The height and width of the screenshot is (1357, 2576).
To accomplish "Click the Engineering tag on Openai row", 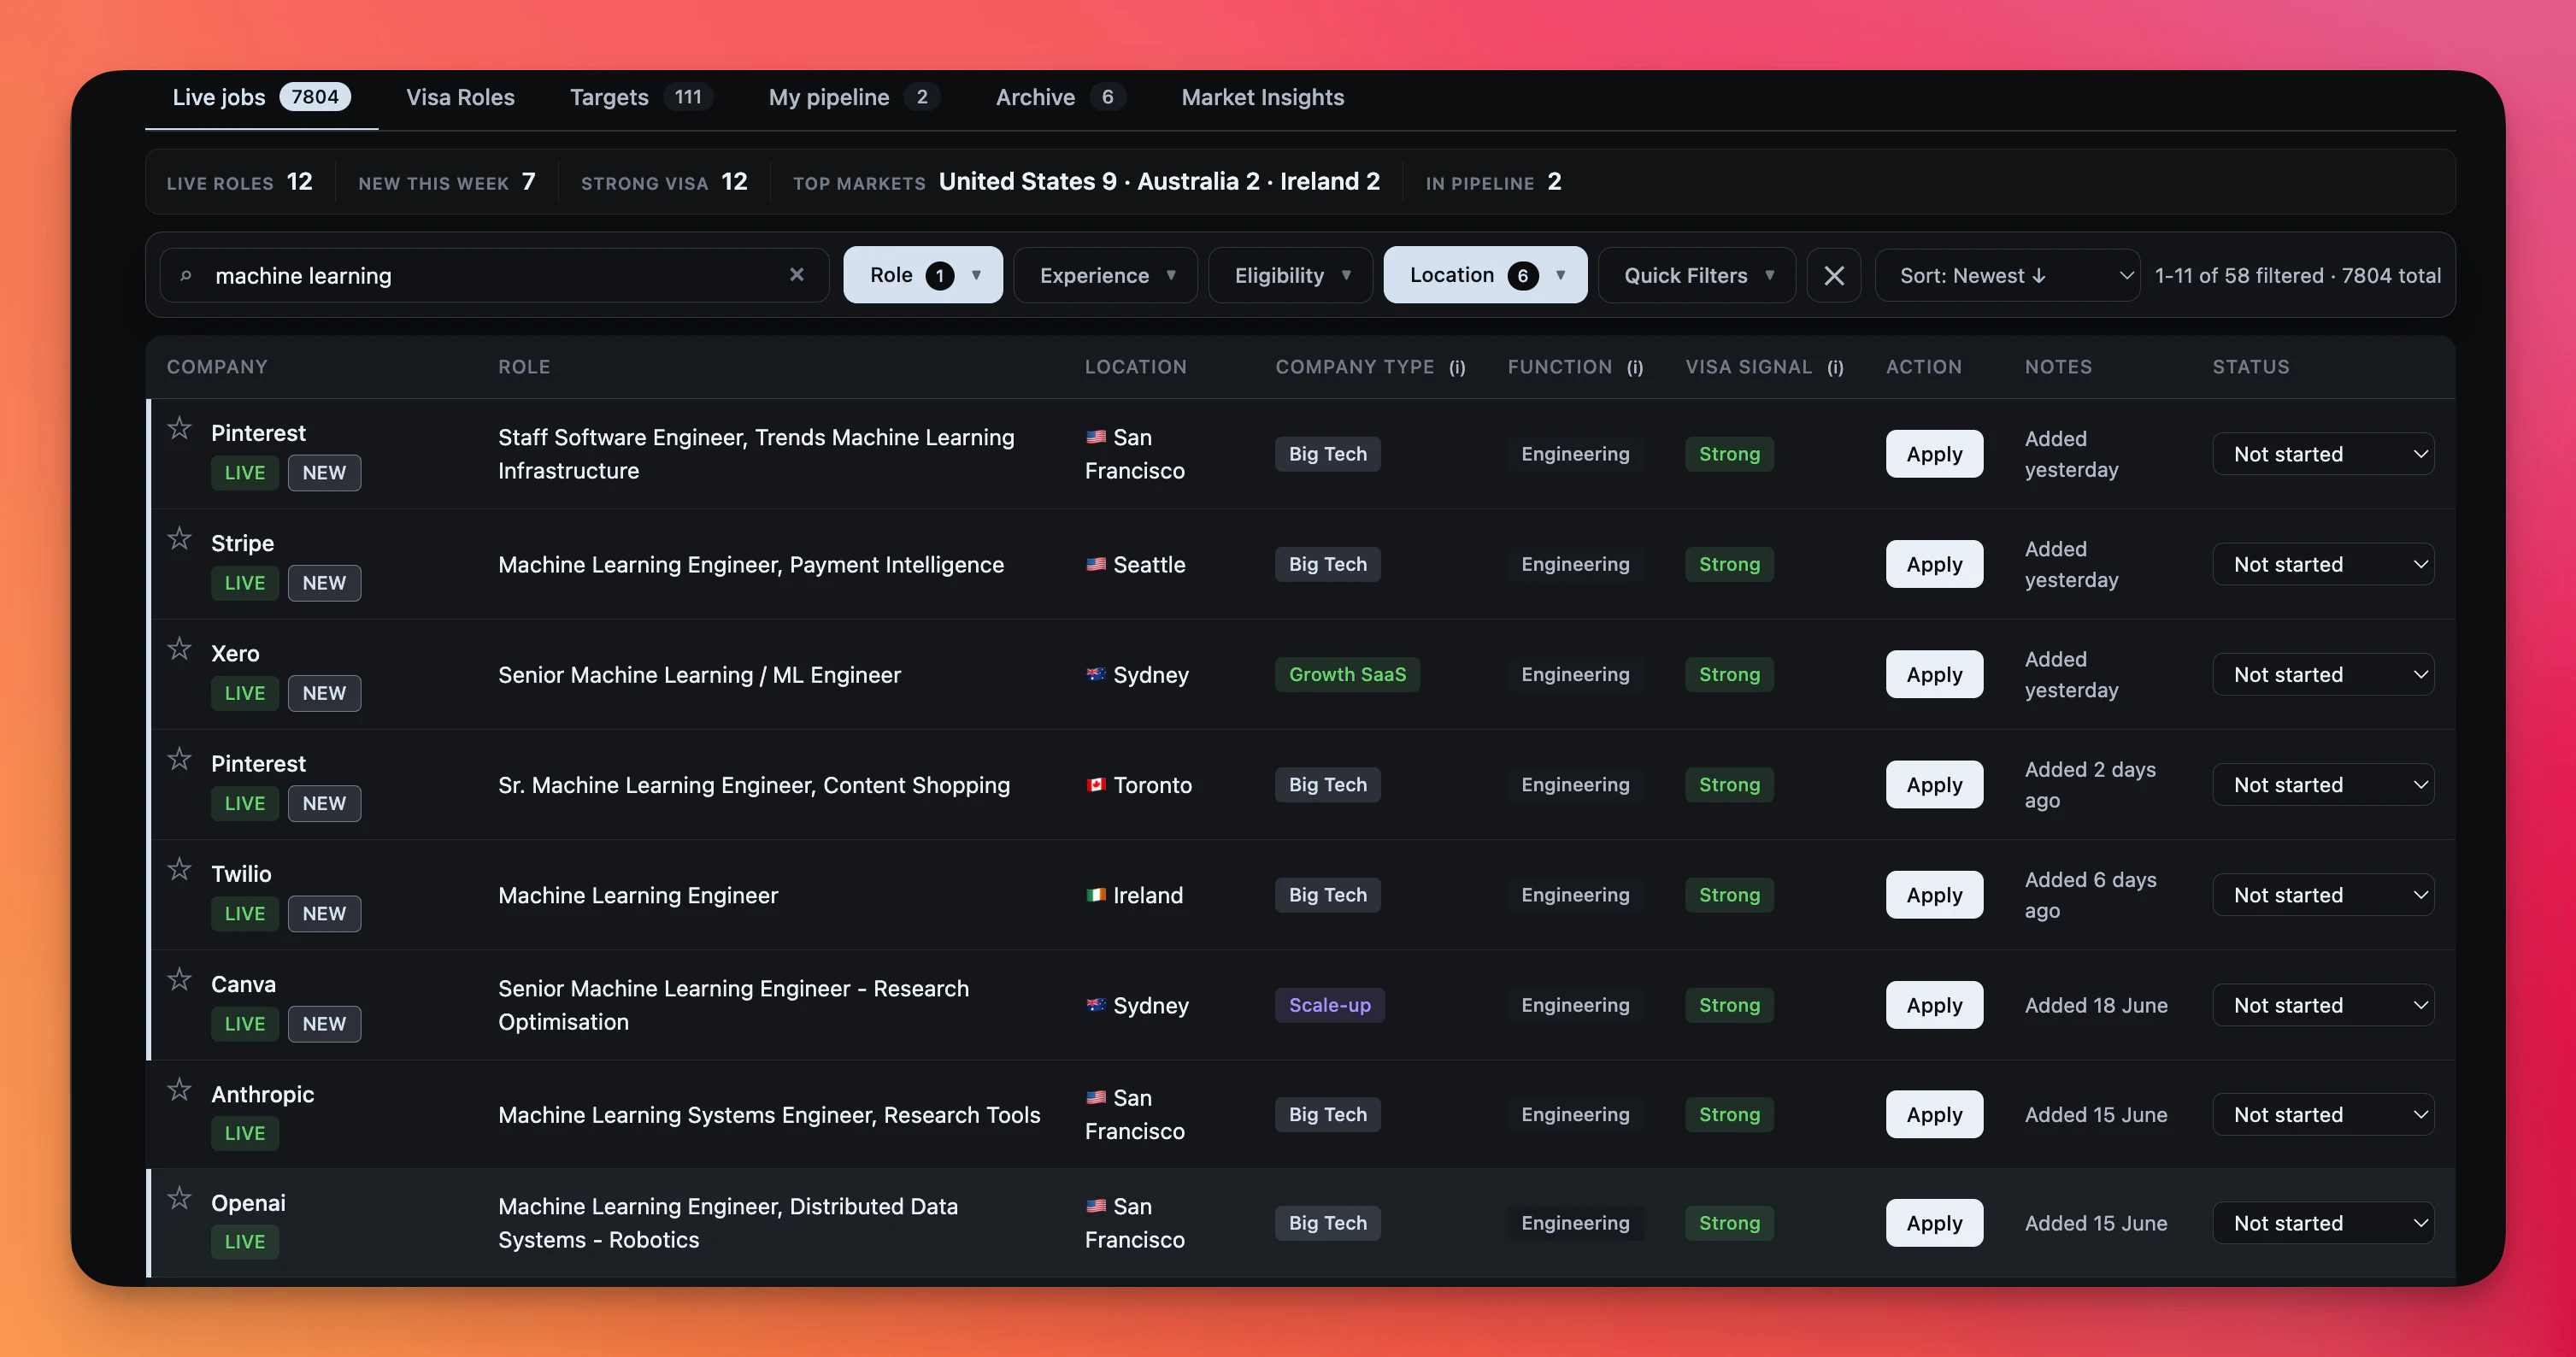I will click(x=1575, y=1222).
